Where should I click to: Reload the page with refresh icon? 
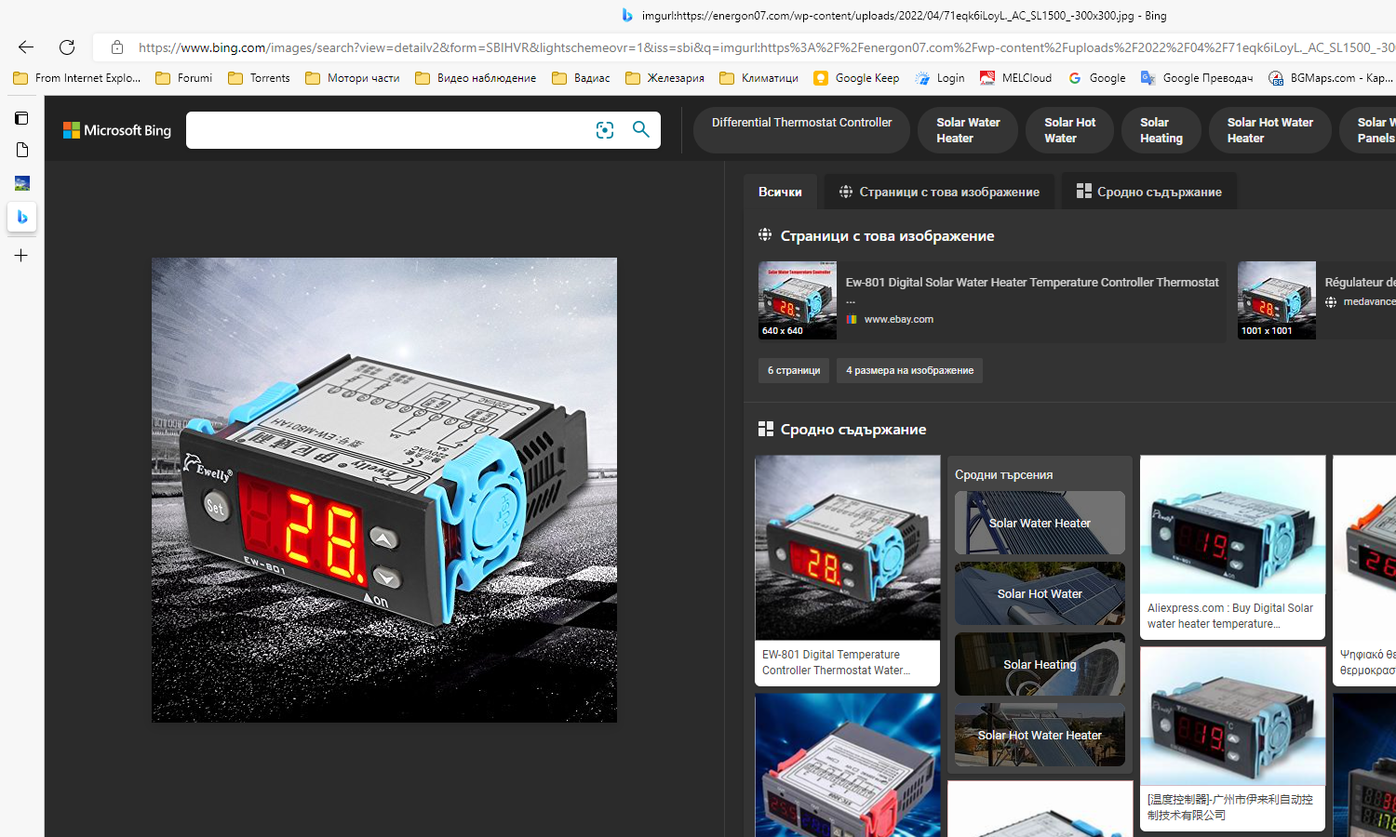pos(67,46)
